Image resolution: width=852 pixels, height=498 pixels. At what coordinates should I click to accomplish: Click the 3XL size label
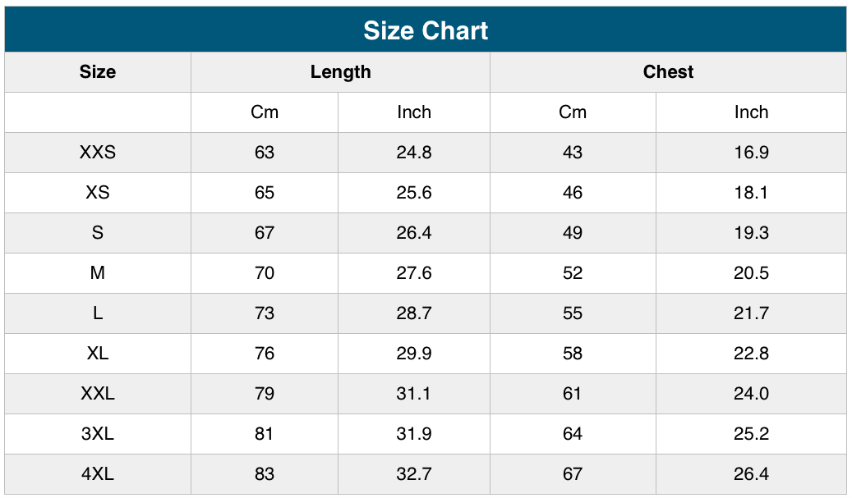coord(98,434)
